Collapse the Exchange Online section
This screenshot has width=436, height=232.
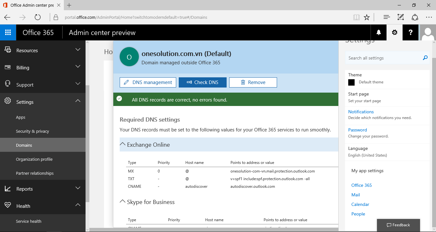point(123,144)
